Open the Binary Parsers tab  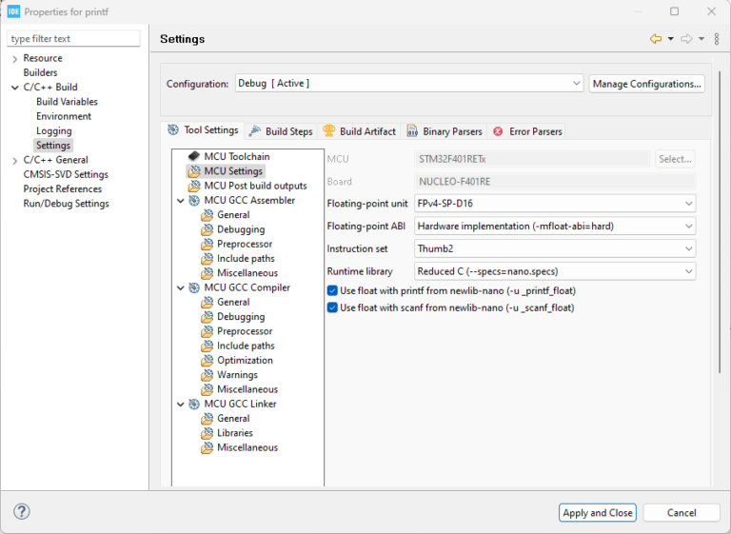point(445,131)
